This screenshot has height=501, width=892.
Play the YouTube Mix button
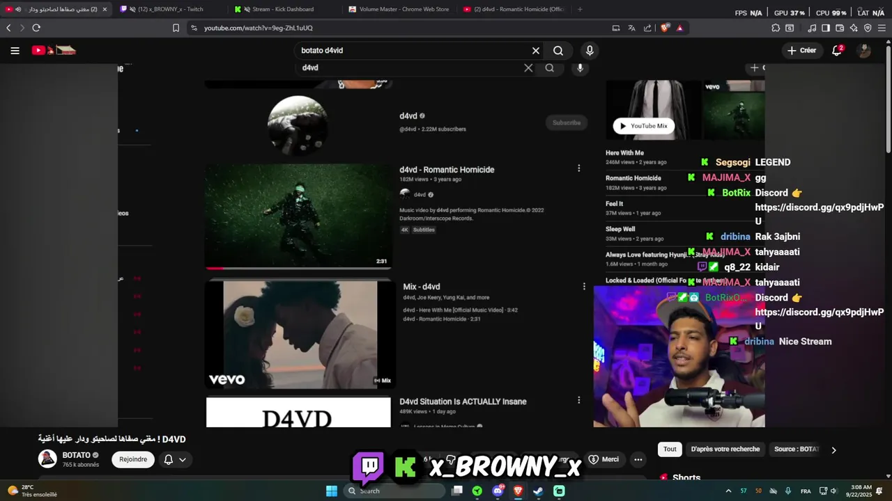[644, 126]
